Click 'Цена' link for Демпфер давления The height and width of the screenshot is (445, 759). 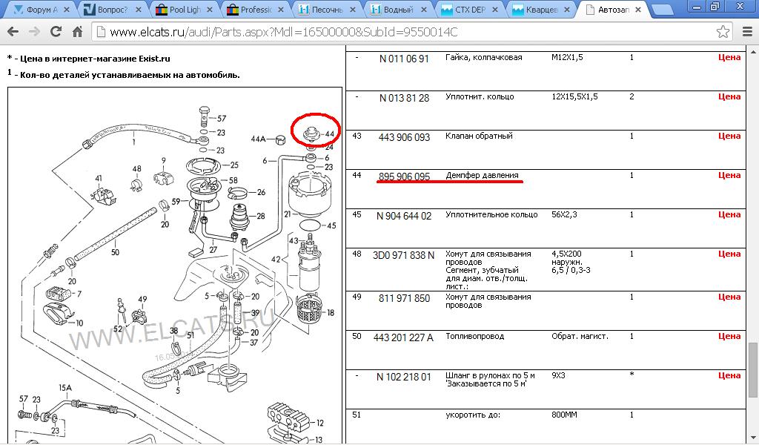[729, 176]
